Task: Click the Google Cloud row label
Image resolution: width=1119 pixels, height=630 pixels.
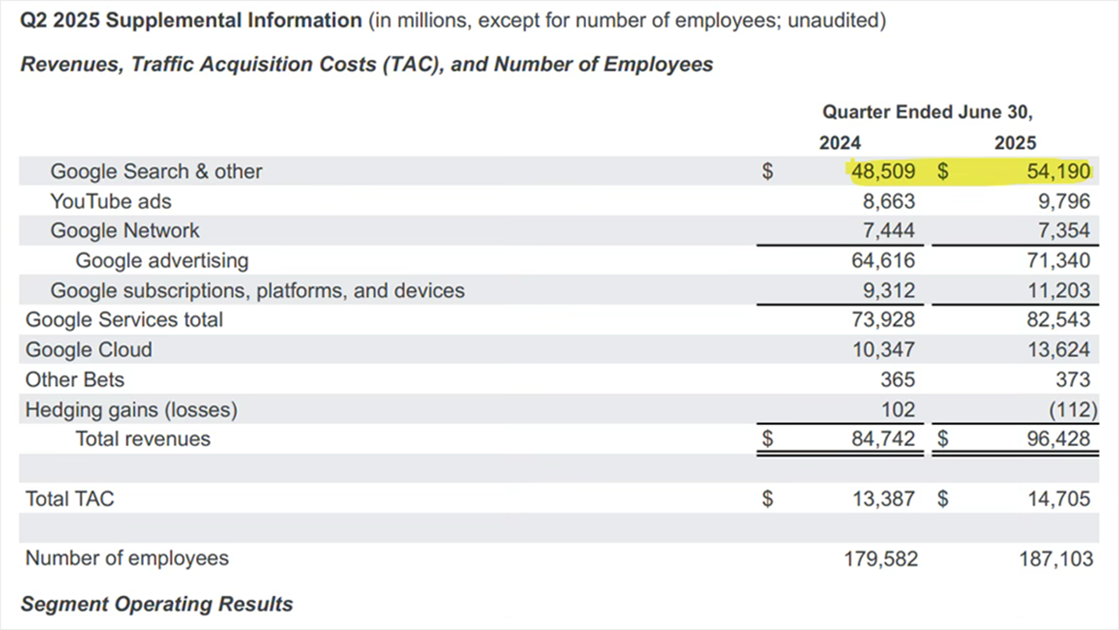Action: point(88,350)
